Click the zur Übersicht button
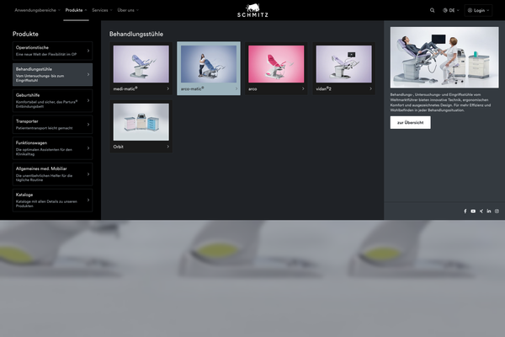 pos(411,122)
